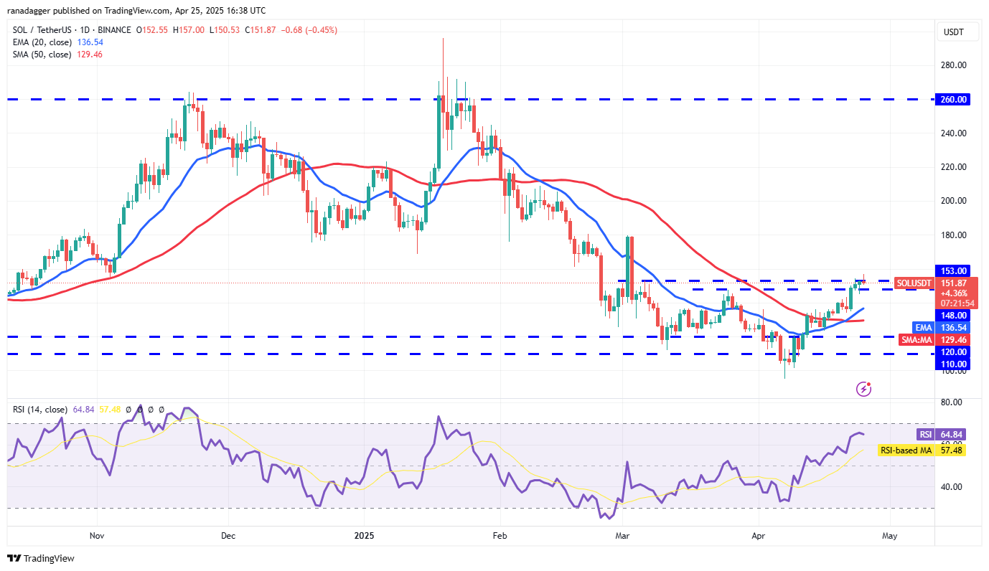
Task: Click the SOLUSDT red price tag
Action: tap(914, 283)
